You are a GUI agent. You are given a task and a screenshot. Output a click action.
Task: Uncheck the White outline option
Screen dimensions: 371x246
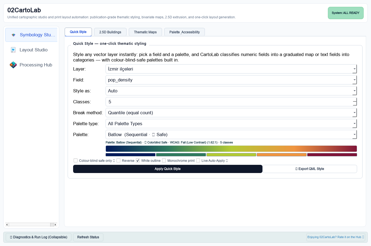point(138,161)
